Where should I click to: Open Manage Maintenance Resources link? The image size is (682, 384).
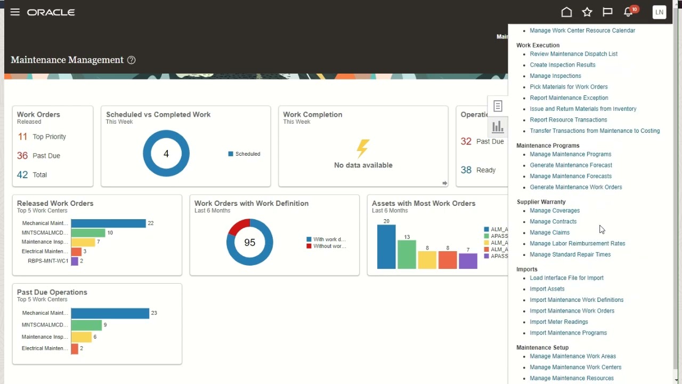coord(572,378)
